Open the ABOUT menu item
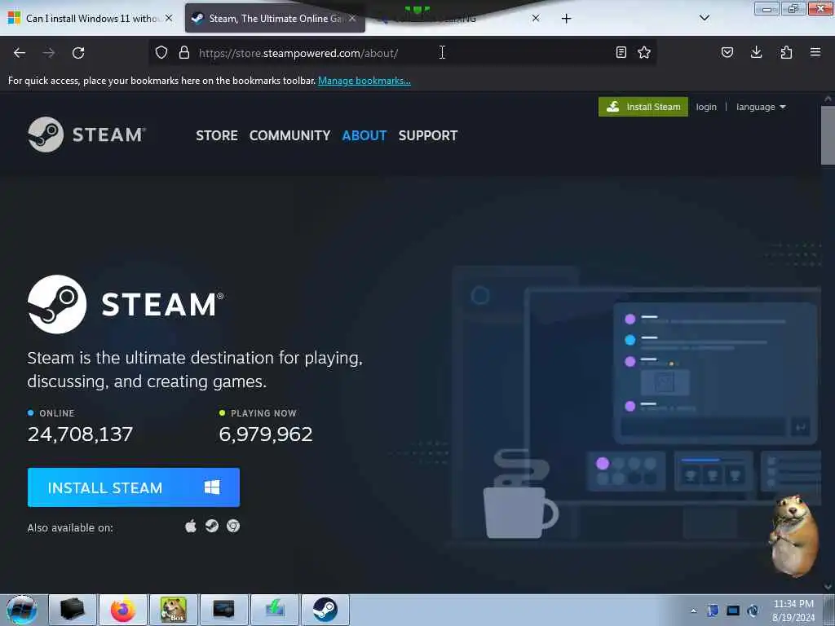Screen dimensions: 835x626 tap(364, 136)
